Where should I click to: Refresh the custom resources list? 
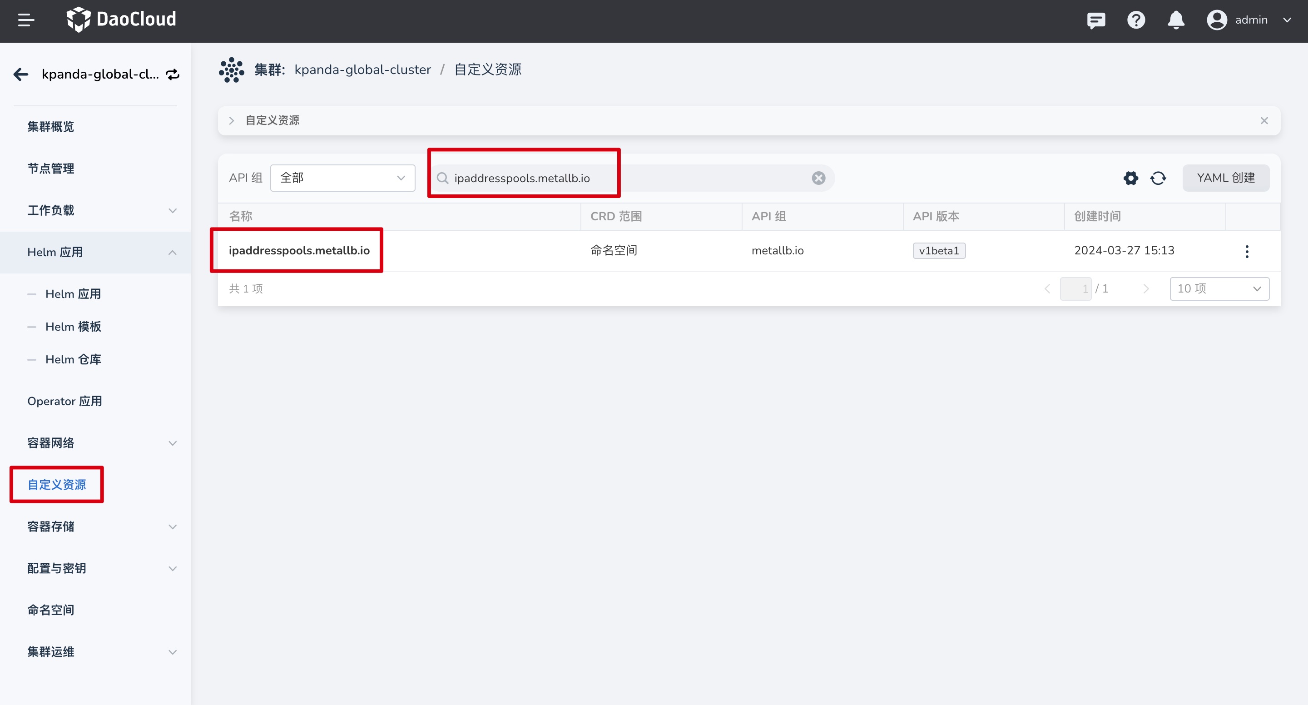point(1158,178)
